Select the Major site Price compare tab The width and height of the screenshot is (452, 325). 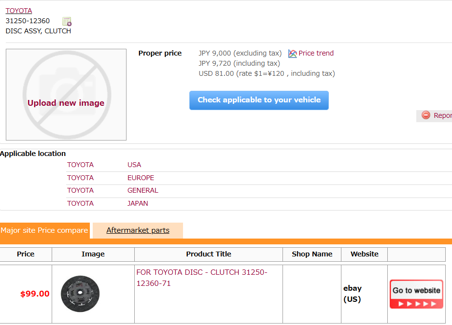point(45,230)
